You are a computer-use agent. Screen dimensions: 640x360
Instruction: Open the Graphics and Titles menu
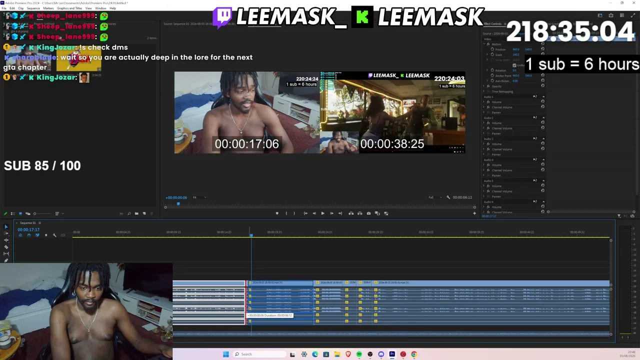69,8
